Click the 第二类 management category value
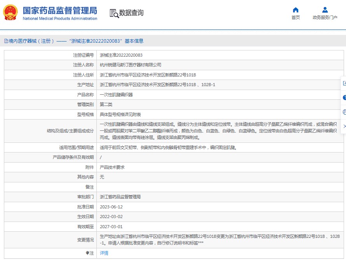The height and width of the screenshot is (260, 346). [106, 104]
